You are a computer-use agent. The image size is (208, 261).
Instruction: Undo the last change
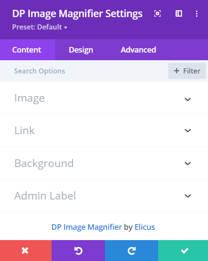click(x=78, y=250)
